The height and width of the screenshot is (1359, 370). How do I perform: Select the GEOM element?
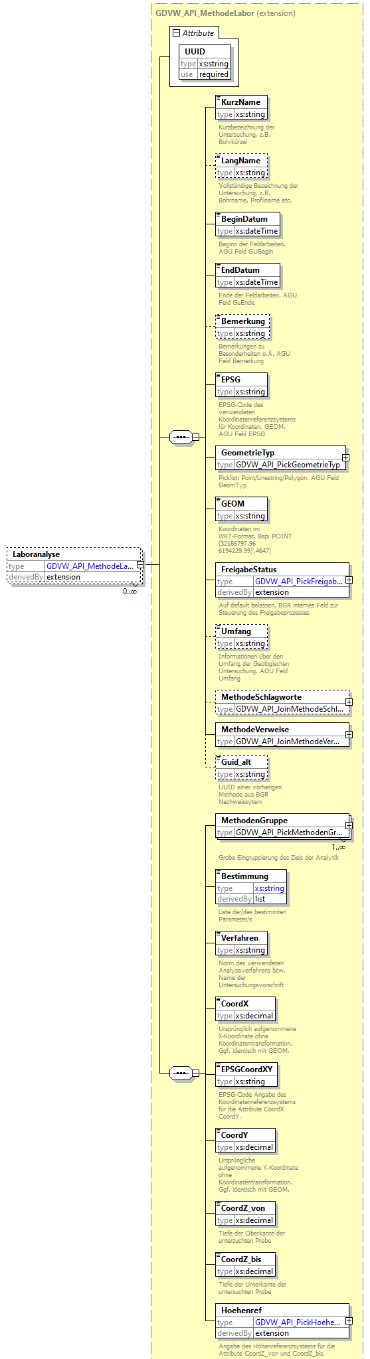pyautogui.click(x=241, y=509)
